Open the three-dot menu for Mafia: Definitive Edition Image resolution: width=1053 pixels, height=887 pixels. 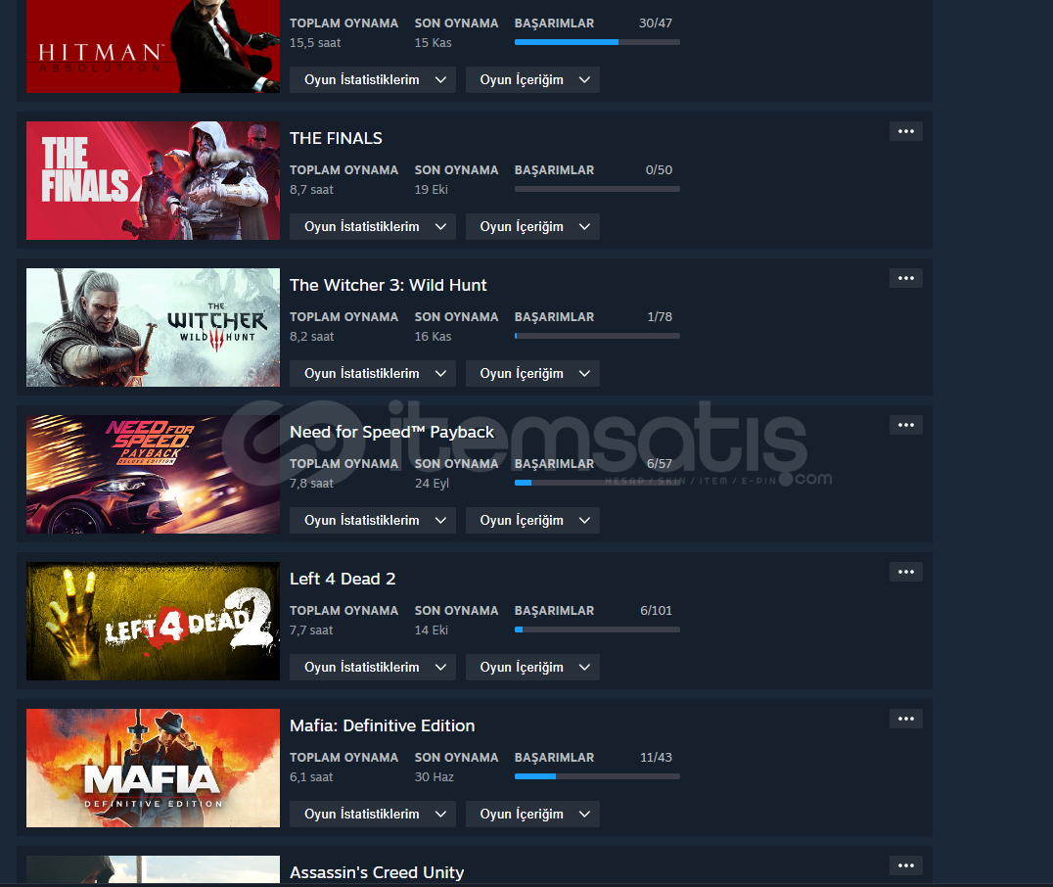tap(905, 719)
